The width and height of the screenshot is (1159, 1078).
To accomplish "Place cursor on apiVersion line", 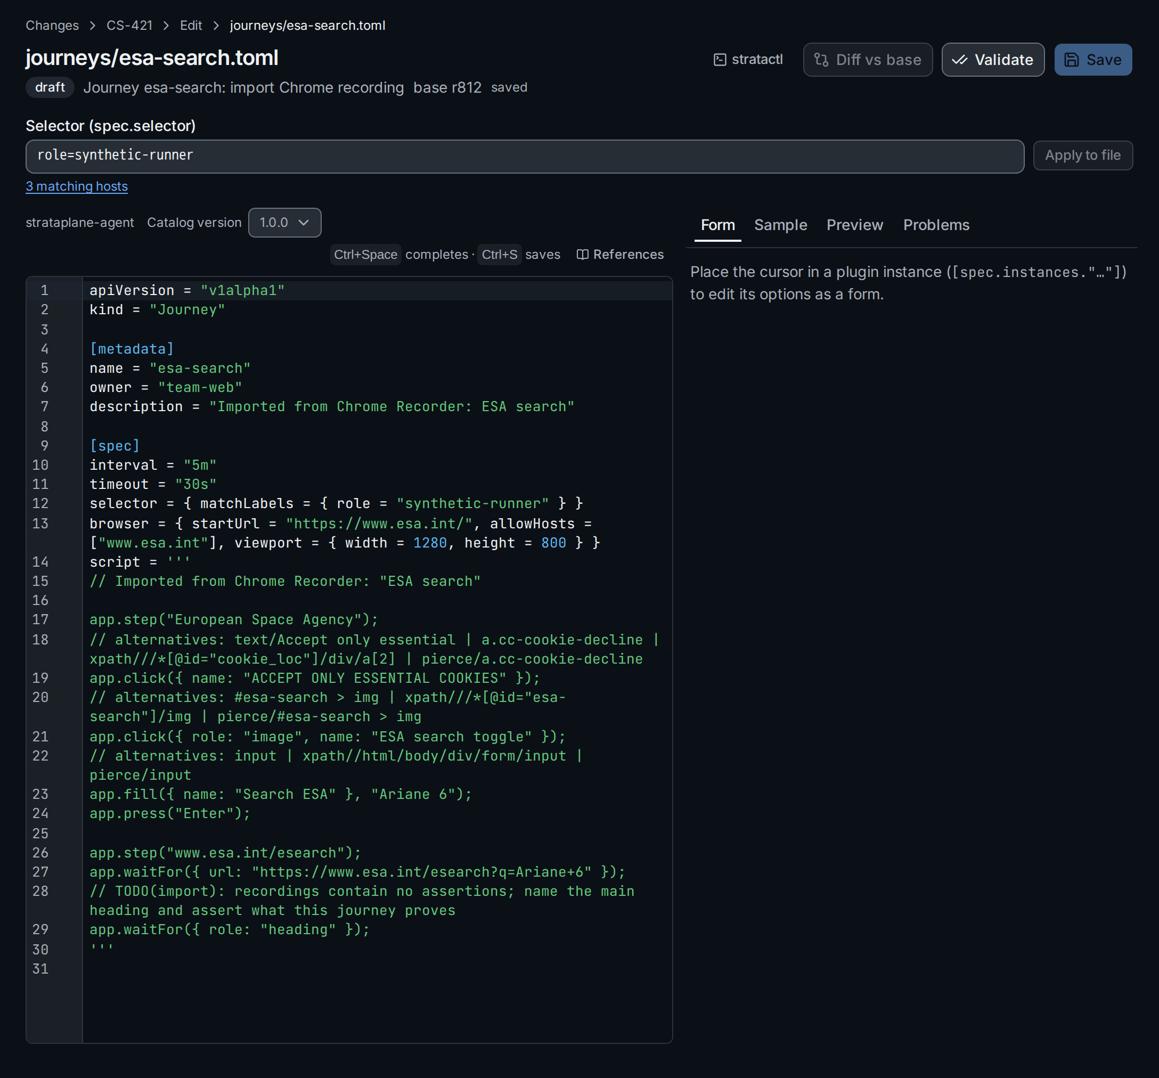I will click(x=187, y=290).
